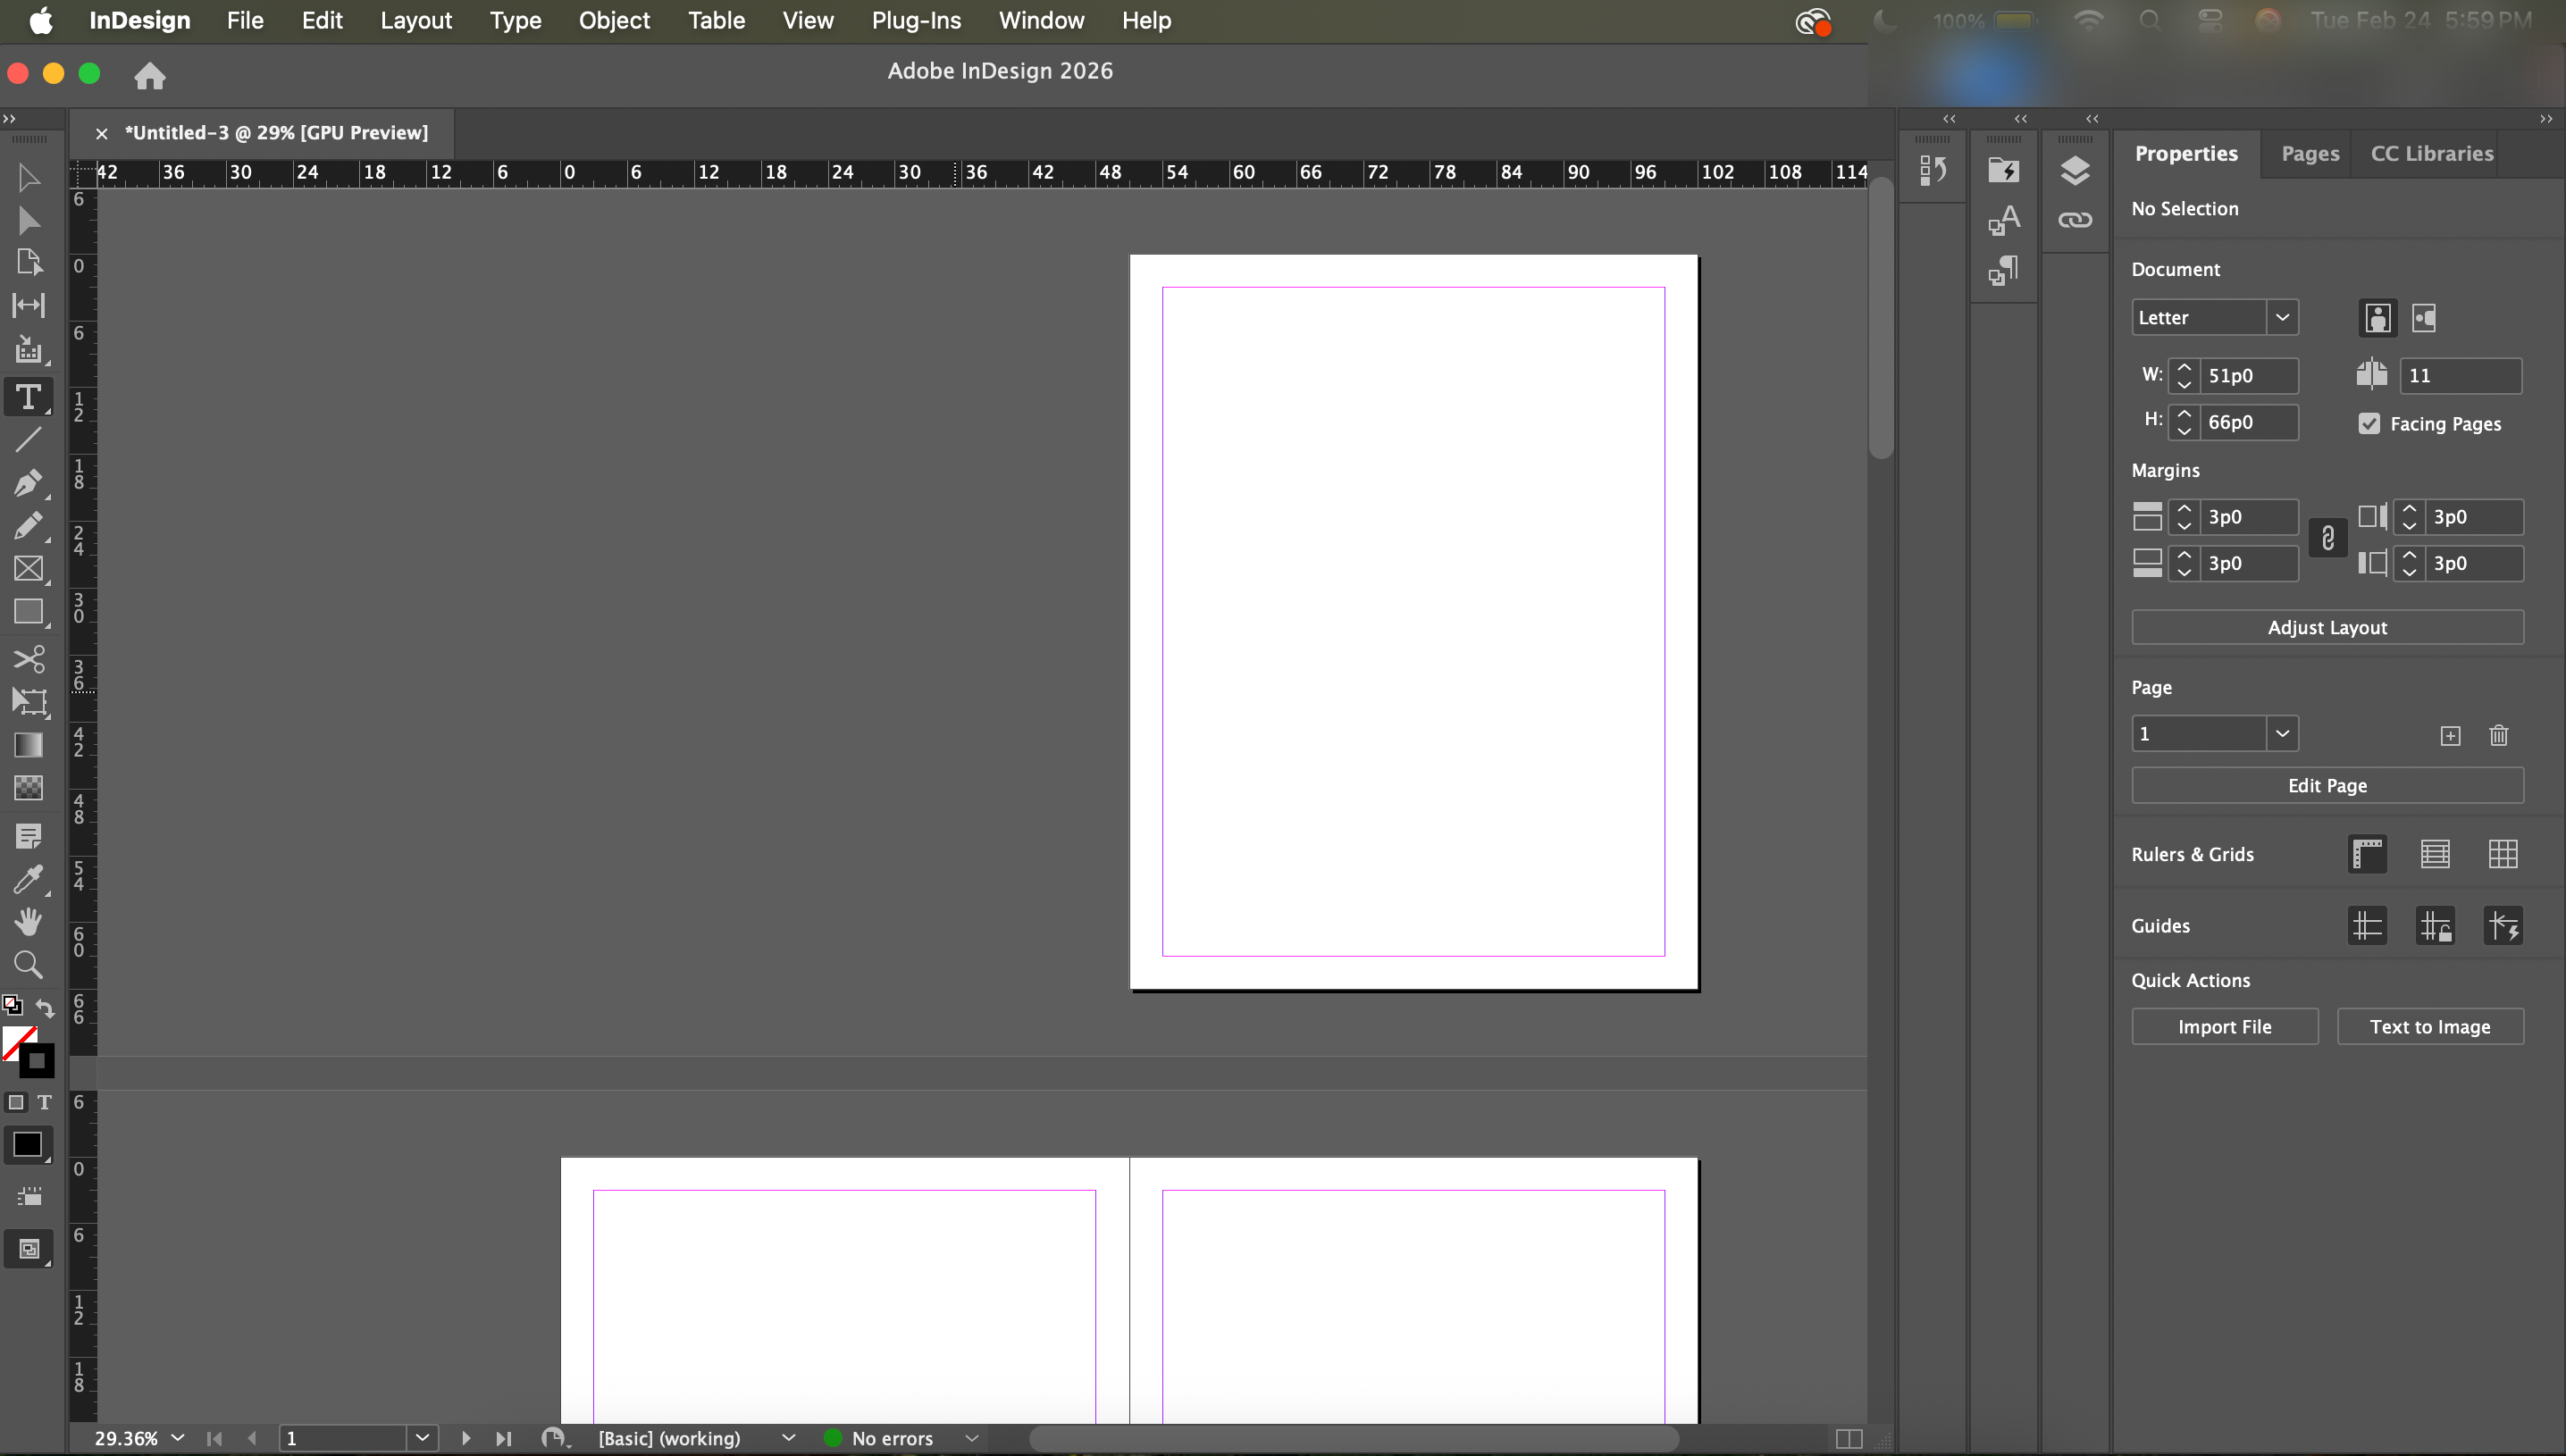Uncheck the Facing Pages checkbox
2566x1456 pixels.
pos(2369,424)
